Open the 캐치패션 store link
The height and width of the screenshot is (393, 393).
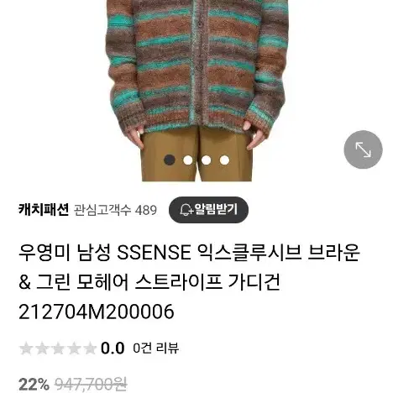[44, 210]
